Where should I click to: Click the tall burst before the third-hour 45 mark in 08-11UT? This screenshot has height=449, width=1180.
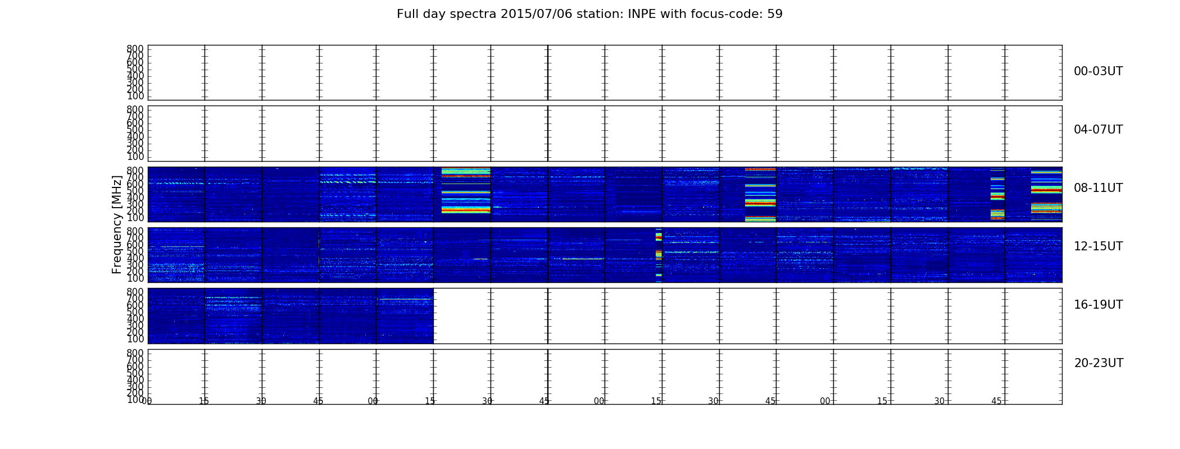point(760,194)
